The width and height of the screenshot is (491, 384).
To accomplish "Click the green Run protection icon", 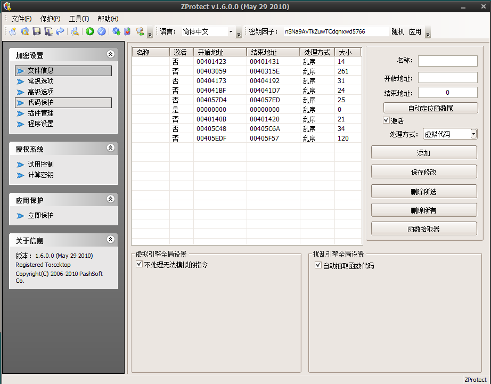I will tap(89, 32).
